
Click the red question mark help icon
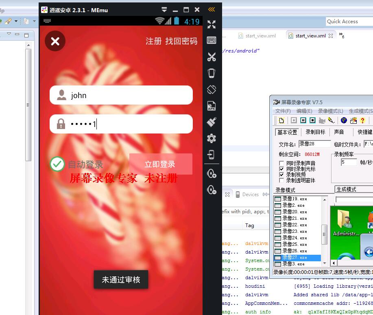(x=362, y=120)
